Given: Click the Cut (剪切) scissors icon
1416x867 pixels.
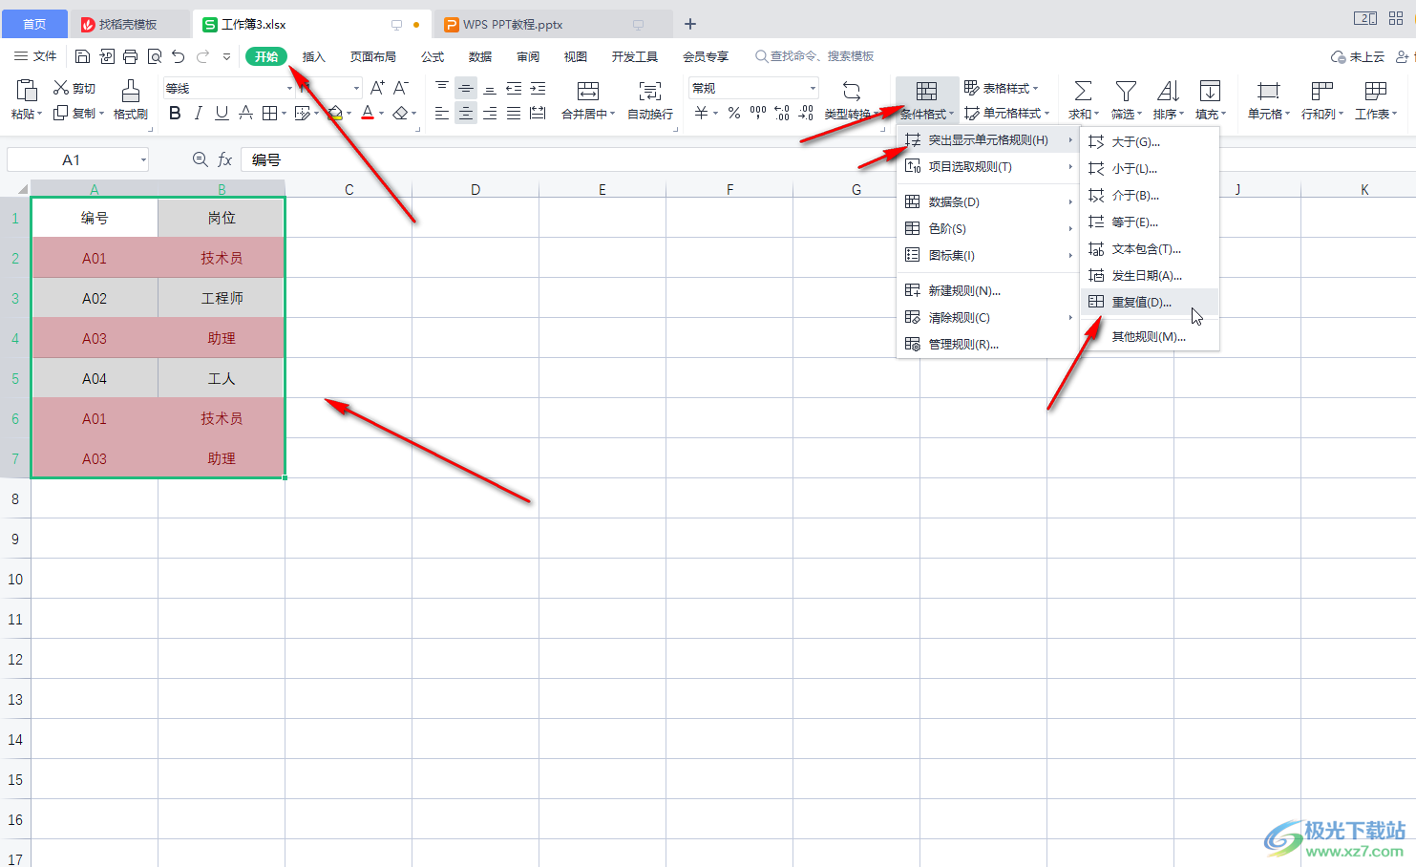Looking at the screenshot, I should point(61,88).
